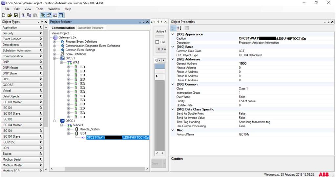Click the IED In... button
Screen dimensions: 336x177
pyautogui.click(x=161, y=49)
